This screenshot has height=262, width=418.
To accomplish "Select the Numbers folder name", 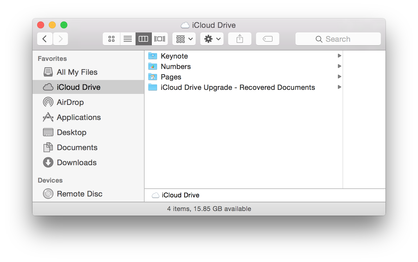I will (x=176, y=66).
